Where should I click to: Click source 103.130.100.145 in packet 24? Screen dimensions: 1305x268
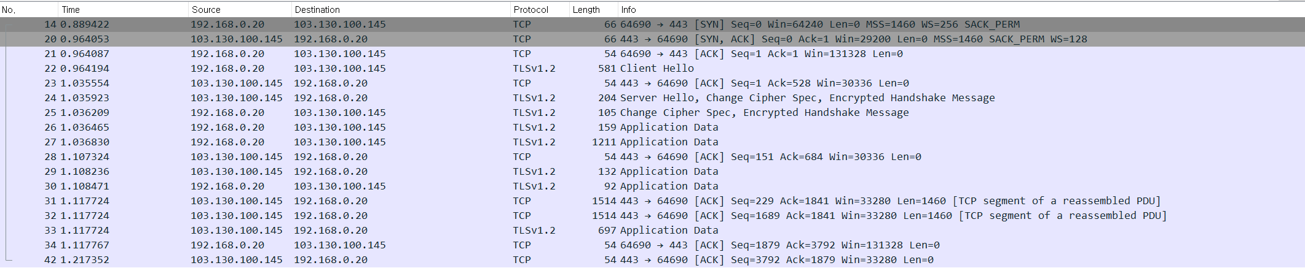pos(237,98)
